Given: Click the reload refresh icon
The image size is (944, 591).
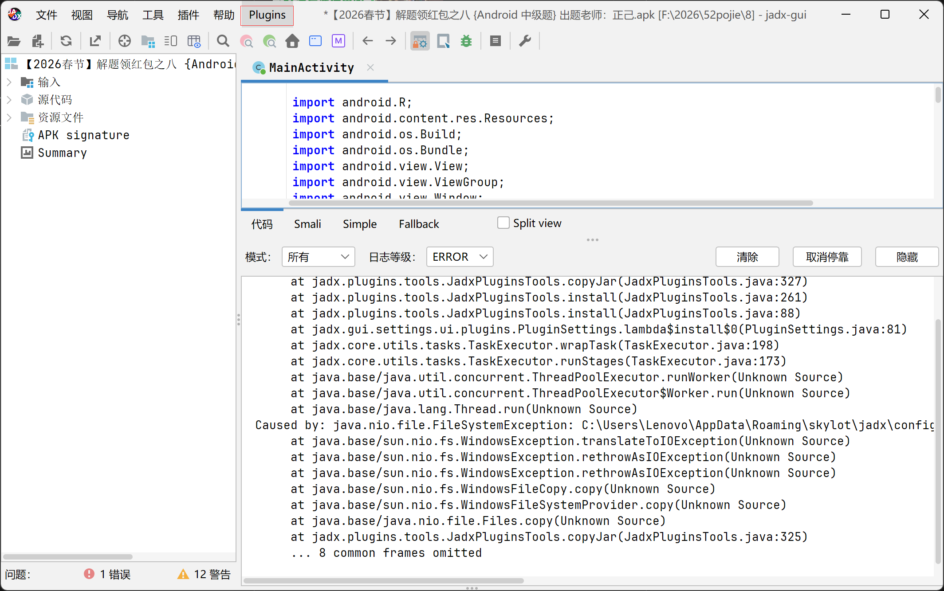Looking at the screenshot, I should [x=66, y=41].
